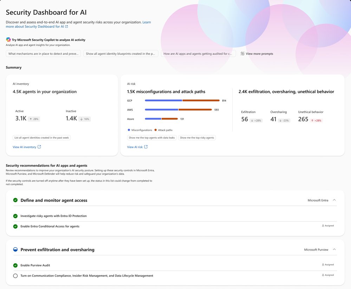Click the Unethical behavior count 265
Viewport: 351px width, 289px height.
(x=303, y=119)
